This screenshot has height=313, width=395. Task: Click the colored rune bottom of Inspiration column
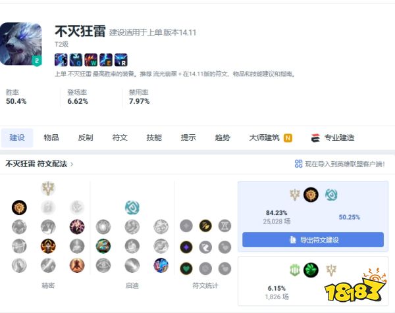161,265
